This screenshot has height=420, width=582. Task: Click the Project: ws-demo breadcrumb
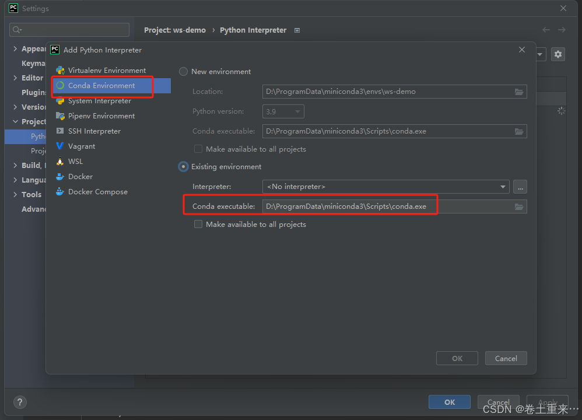click(175, 30)
